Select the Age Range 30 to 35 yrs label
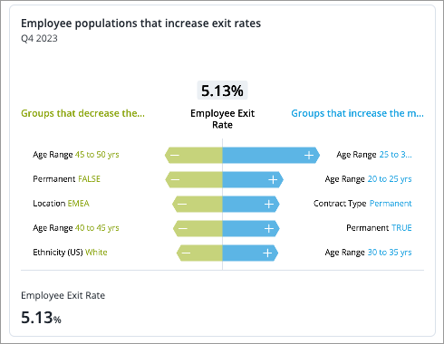Image resolution: width=444 pixels, height=344 pixels. point(368,253)
